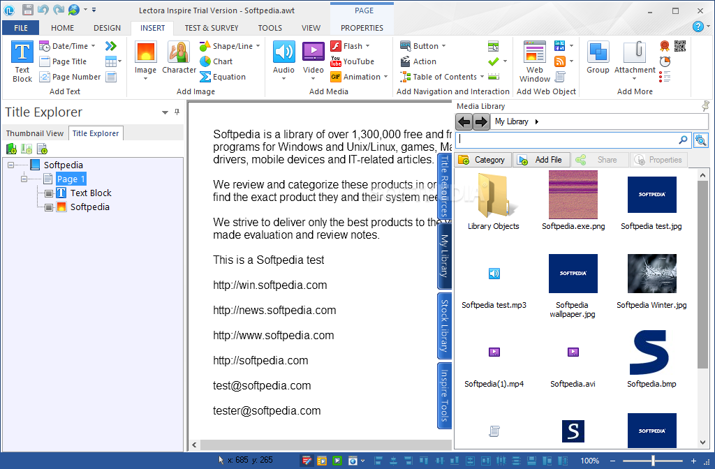Go forward in Media Library
The width and height of the screenshot is (715, 469).
(481, 122)
